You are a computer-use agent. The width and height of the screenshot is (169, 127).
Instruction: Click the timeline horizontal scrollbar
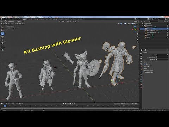(x=70, y=109)
